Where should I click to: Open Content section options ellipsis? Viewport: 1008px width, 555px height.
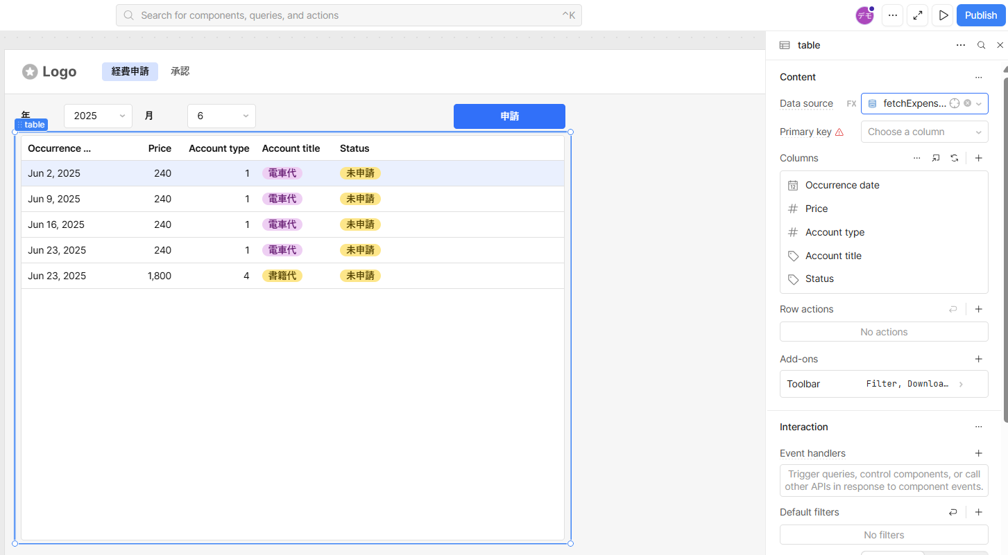point(978,77)
